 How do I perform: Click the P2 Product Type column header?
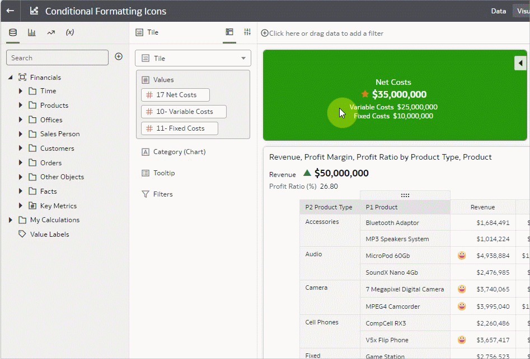330,207
